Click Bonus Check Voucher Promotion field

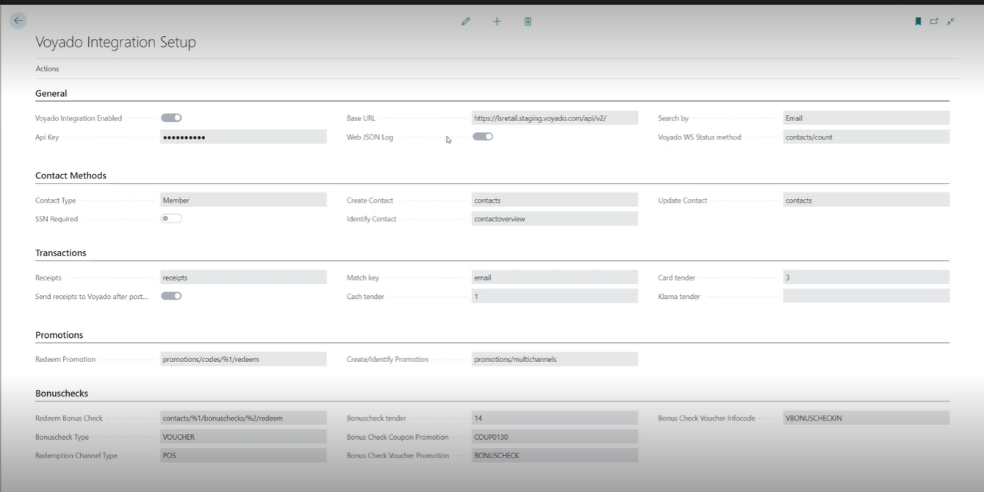pos(555,456)
